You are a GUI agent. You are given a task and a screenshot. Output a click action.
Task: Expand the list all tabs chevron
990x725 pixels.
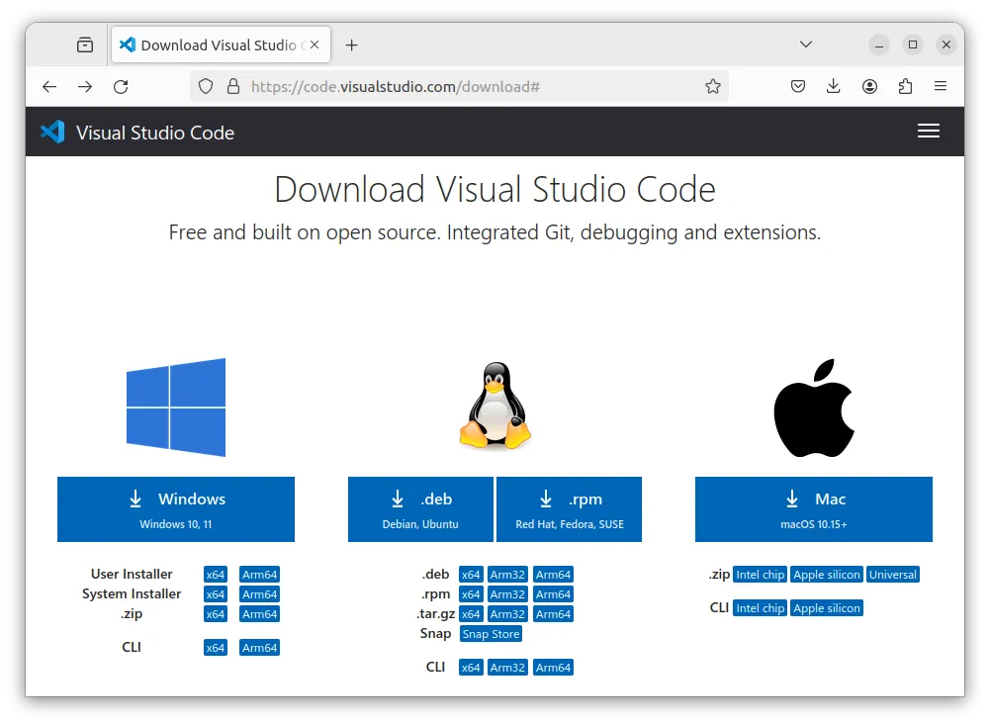(x=806, y=45)
